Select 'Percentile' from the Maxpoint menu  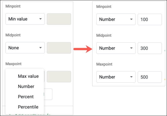28,107
